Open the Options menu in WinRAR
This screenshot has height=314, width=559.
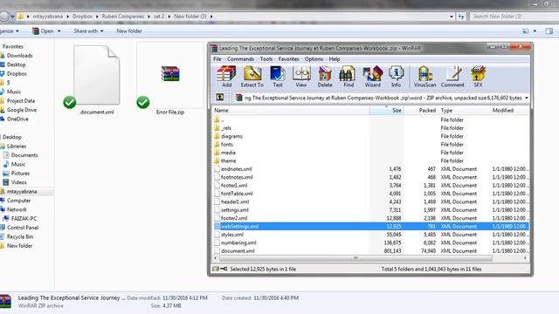pyautogui.click(x=314, y=59)
